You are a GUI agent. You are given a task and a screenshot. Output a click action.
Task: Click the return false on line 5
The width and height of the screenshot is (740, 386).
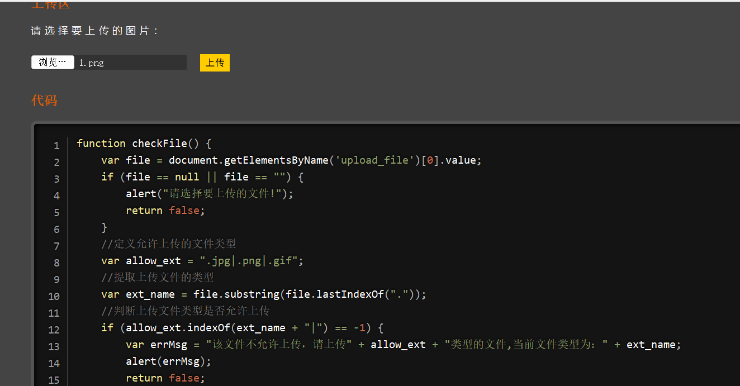click(x=165, y=211)
